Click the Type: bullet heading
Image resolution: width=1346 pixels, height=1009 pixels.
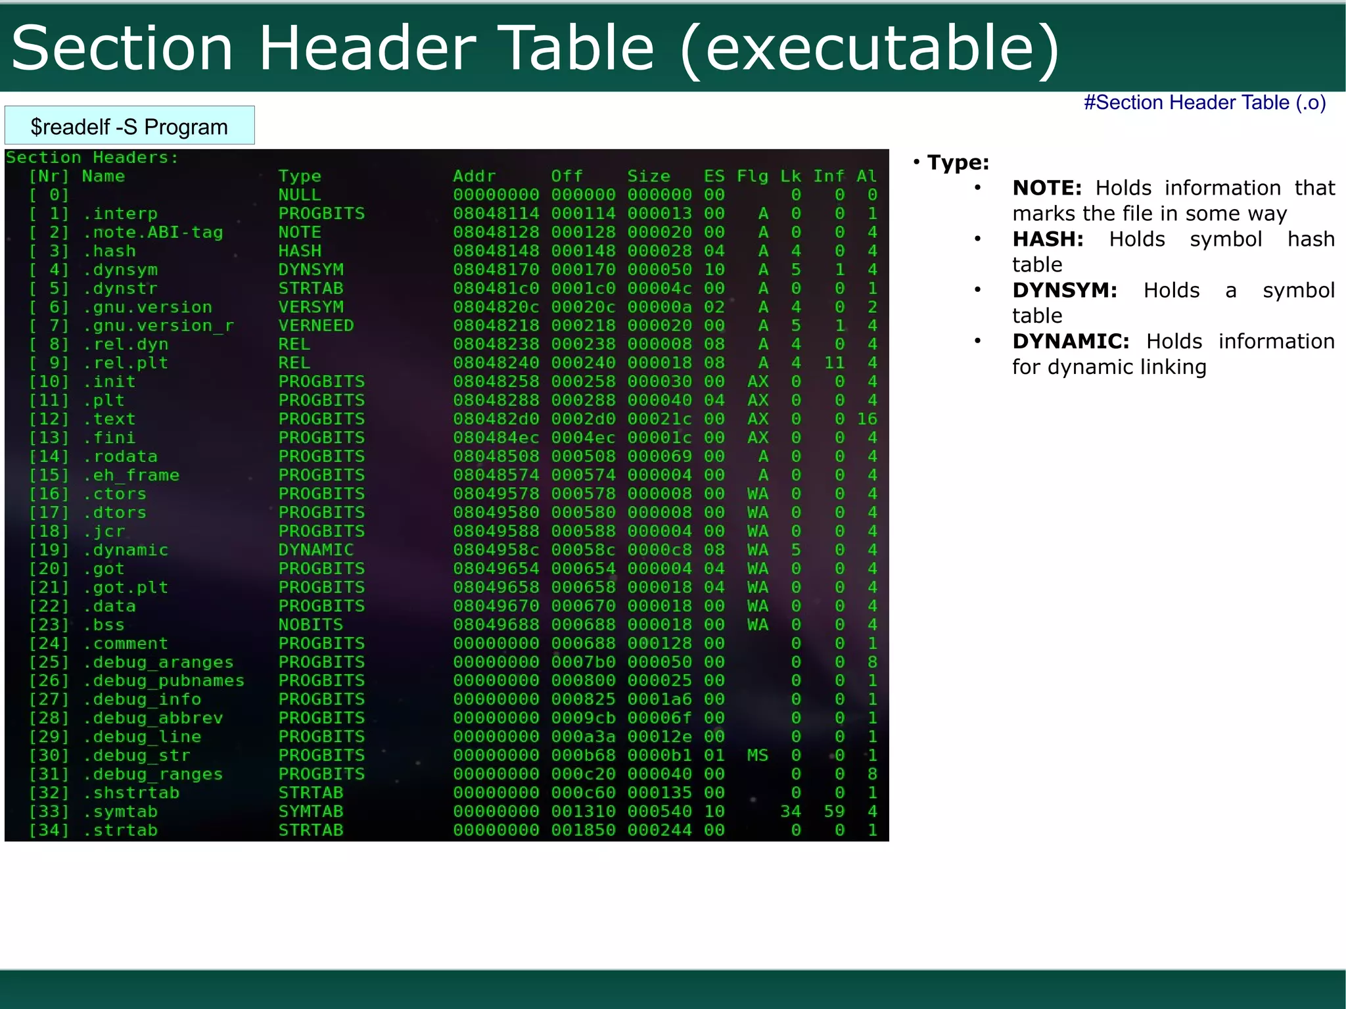958,162
